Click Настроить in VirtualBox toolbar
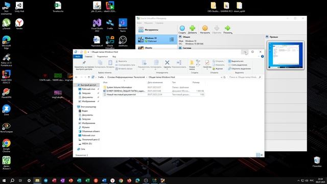 [x=205, y=30]
